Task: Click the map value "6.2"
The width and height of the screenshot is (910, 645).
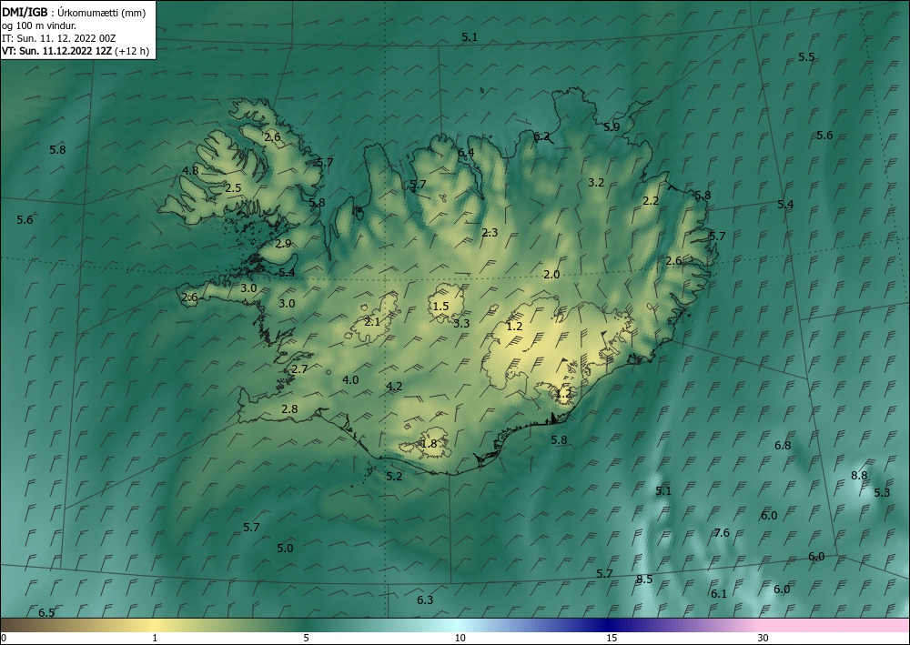Action: pyautogui.click(x=541, y=136)
